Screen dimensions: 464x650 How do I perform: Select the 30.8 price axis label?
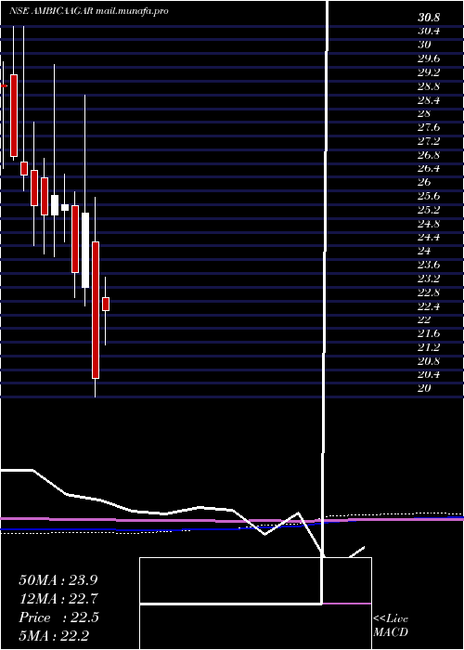click(429, 18)
